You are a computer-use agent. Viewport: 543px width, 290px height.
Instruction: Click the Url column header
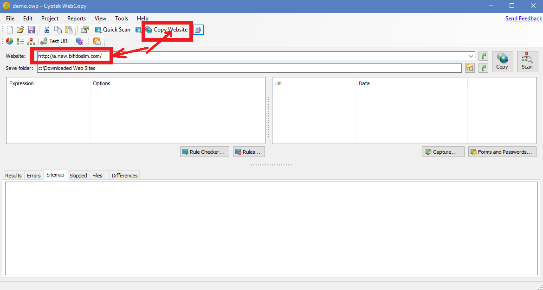[315, 83]
